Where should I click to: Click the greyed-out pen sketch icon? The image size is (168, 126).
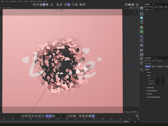[141, 70]
